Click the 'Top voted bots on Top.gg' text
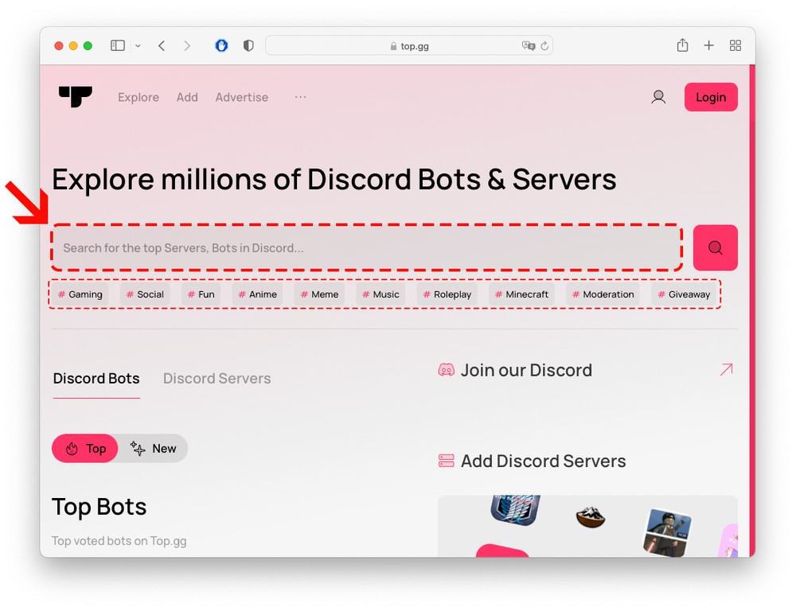 click(x=119, y=541)
